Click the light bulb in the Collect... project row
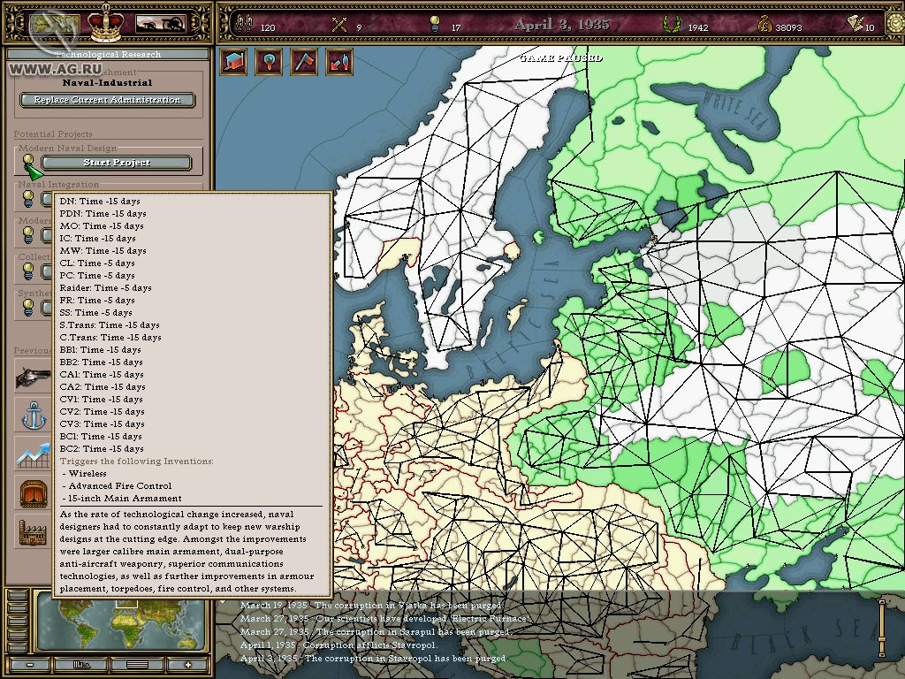Viewport: 905px width, 679px height. point(27,271)
